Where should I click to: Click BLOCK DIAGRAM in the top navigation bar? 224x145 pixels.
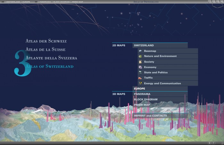(x=61, y=2)
